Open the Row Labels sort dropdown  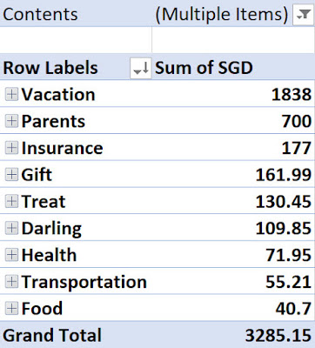point(141,68)
